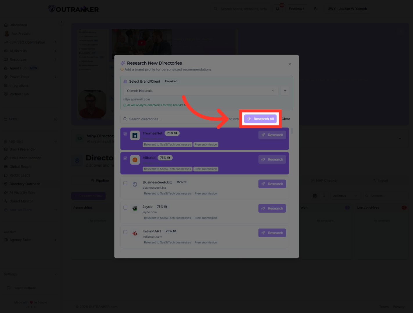413x313 pixels.
Task: Close the Research New Directories dialog
Action: 290,64
